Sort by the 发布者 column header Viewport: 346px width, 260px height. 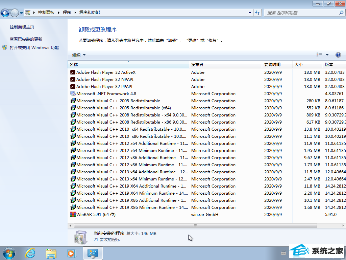225,65
